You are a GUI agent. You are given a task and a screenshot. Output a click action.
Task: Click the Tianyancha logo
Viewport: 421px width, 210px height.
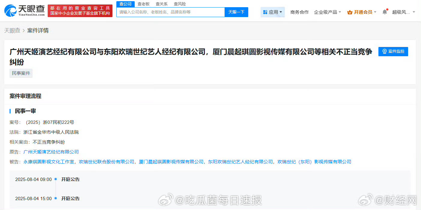click(x=24, y=10)
